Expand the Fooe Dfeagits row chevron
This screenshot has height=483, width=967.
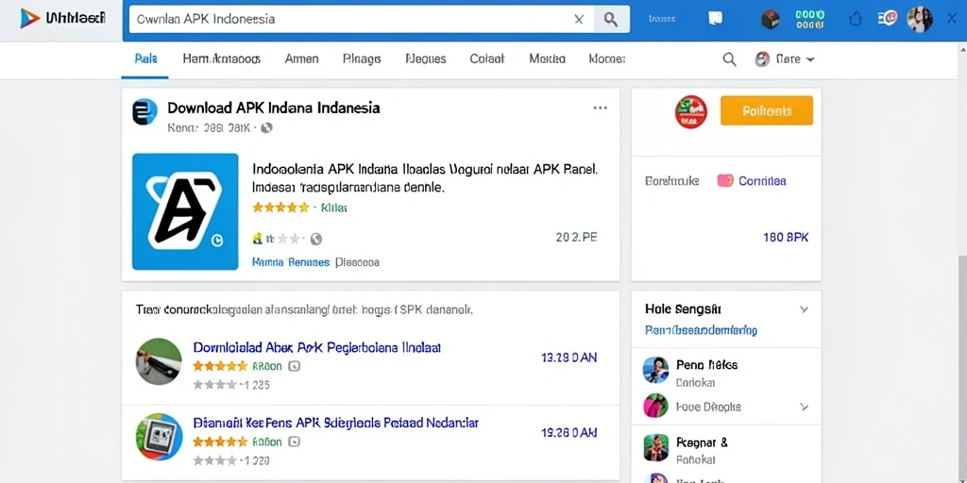(x=804, y=407)
